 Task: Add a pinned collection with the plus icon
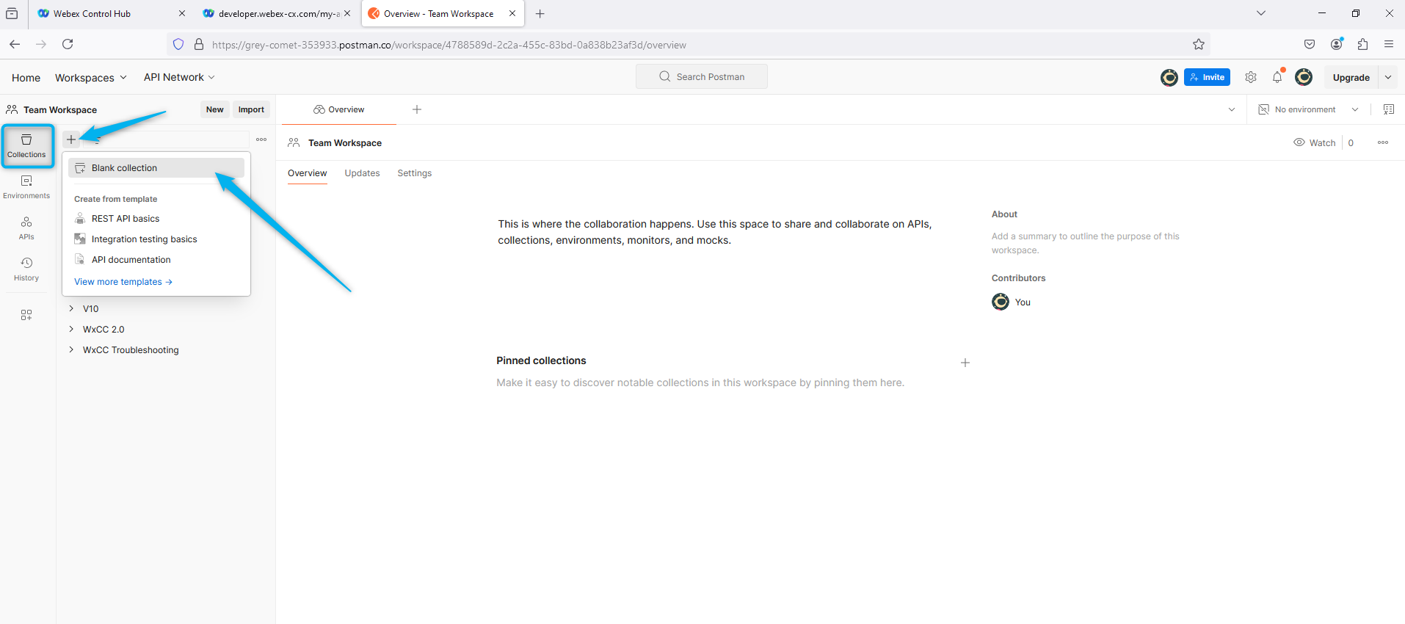(x=965, y=363)
